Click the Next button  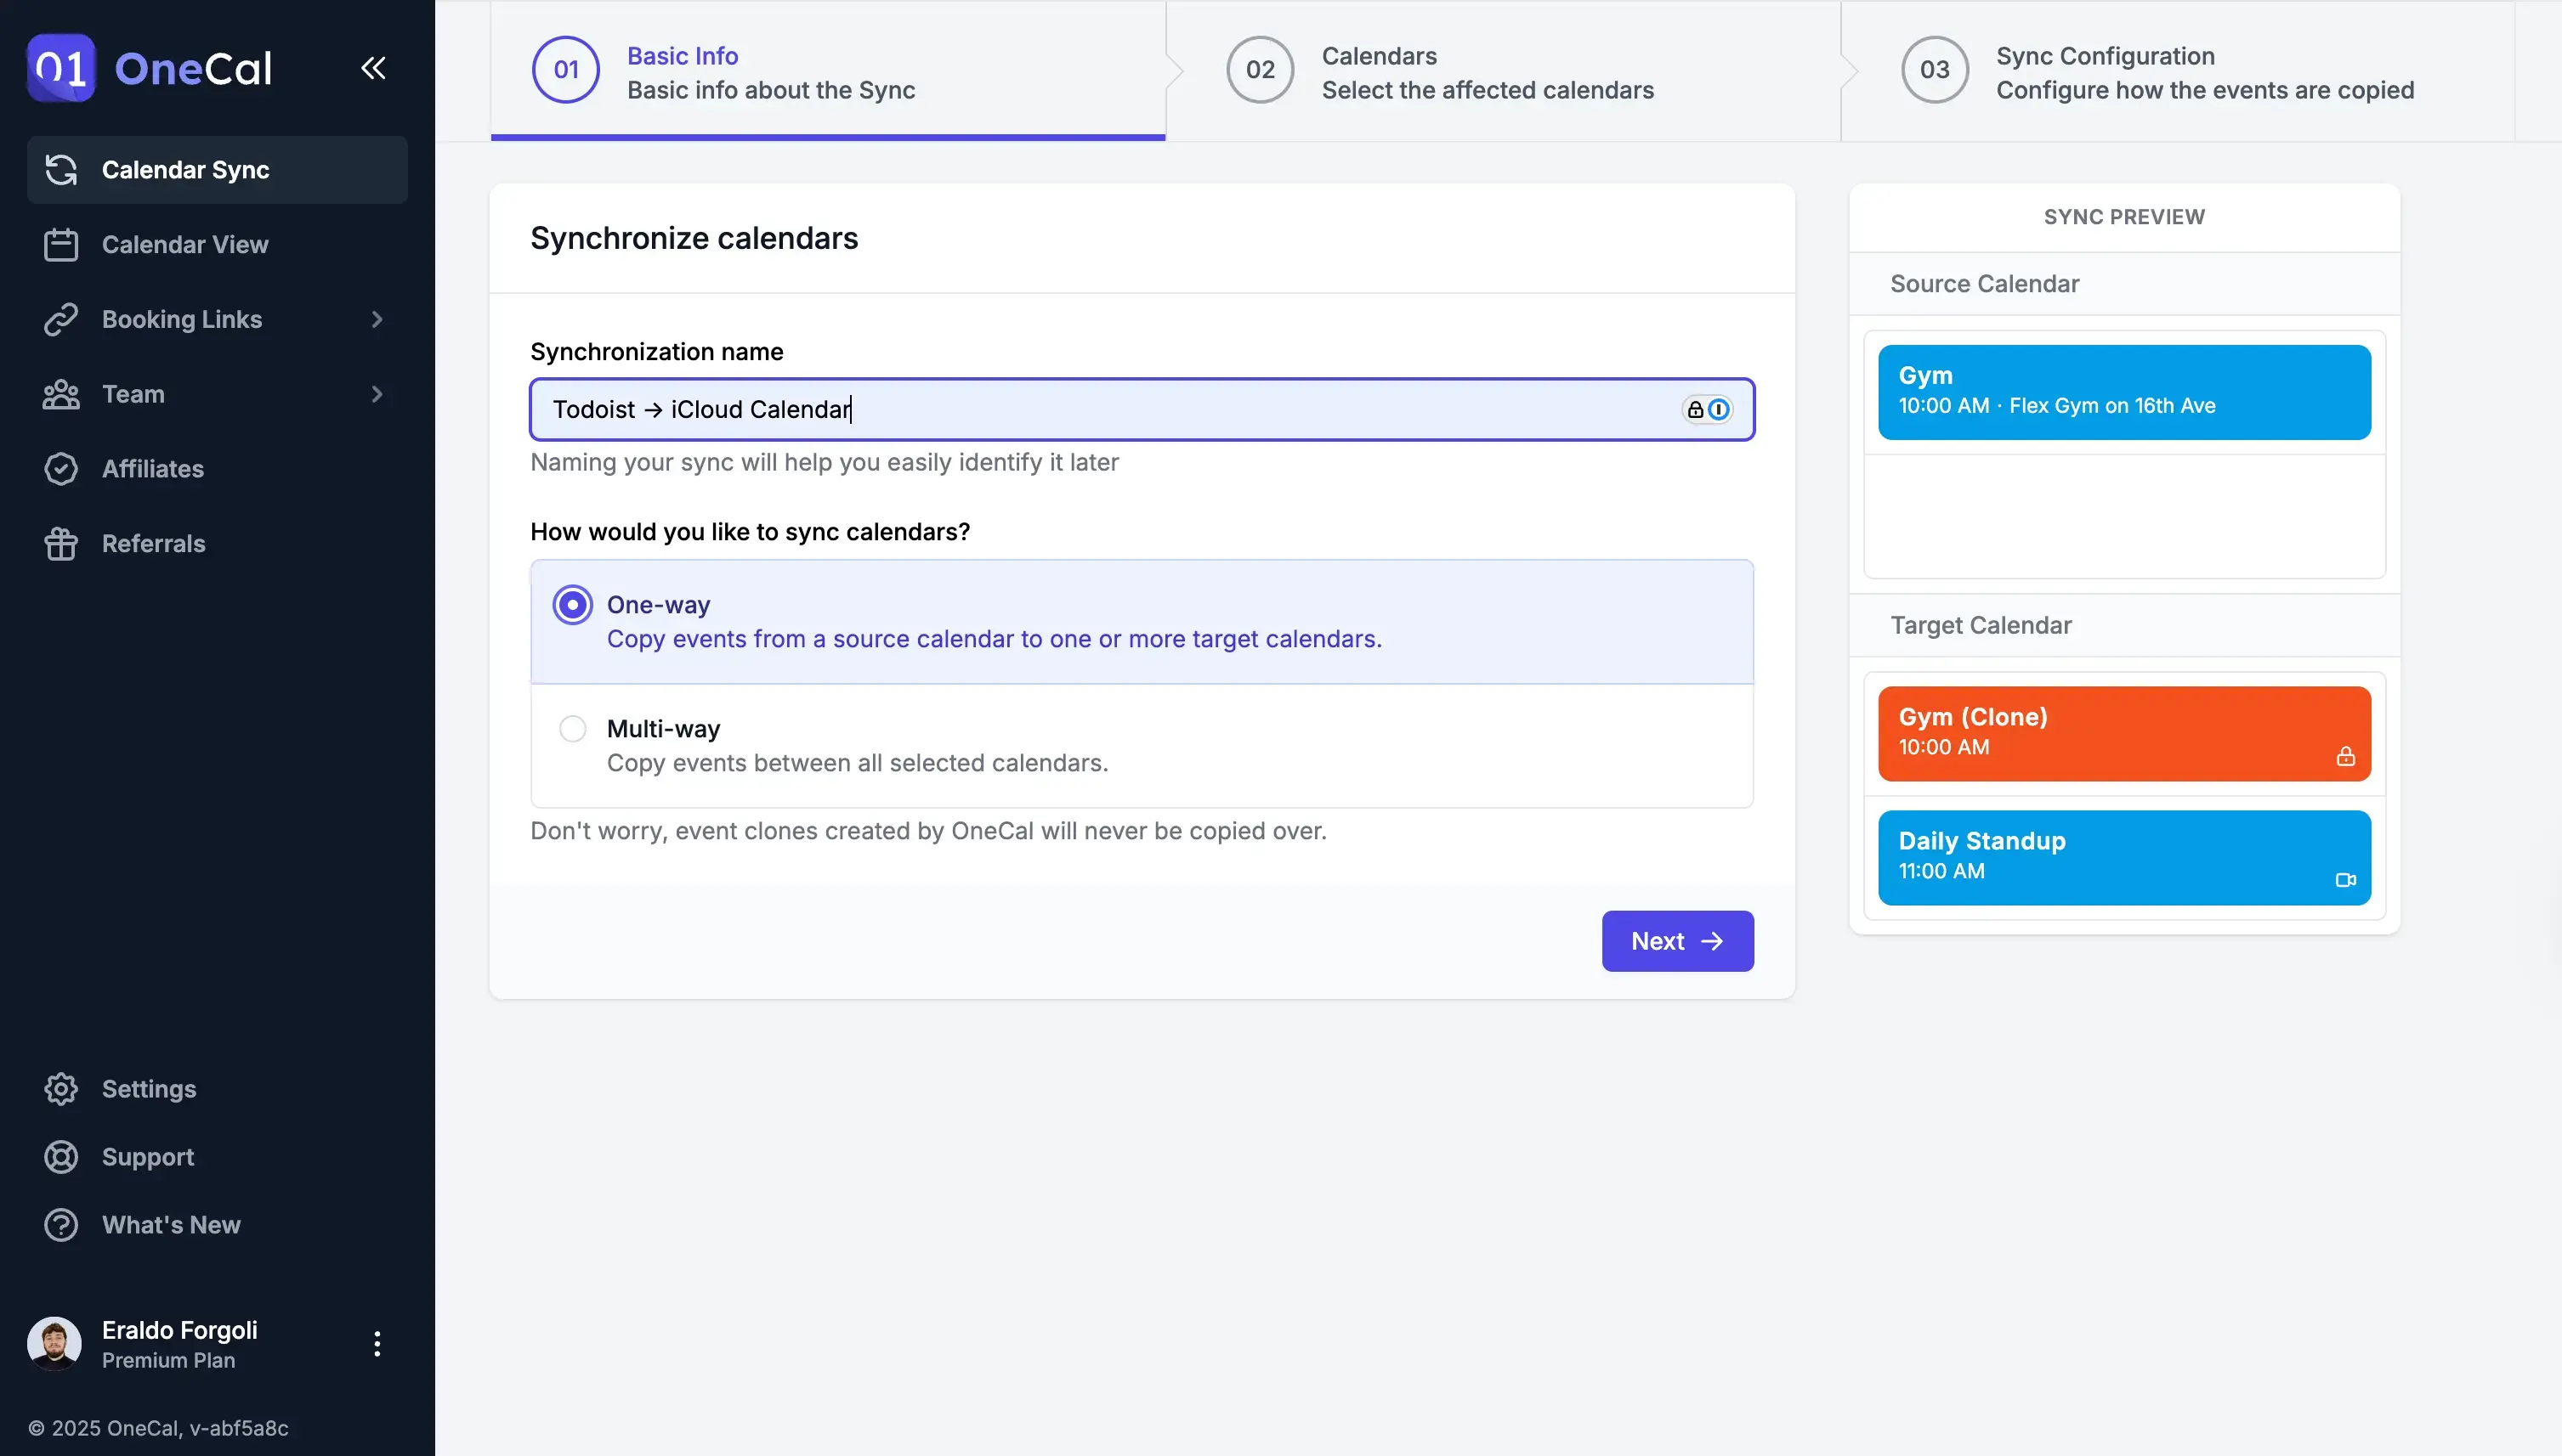click(1676, 941)
